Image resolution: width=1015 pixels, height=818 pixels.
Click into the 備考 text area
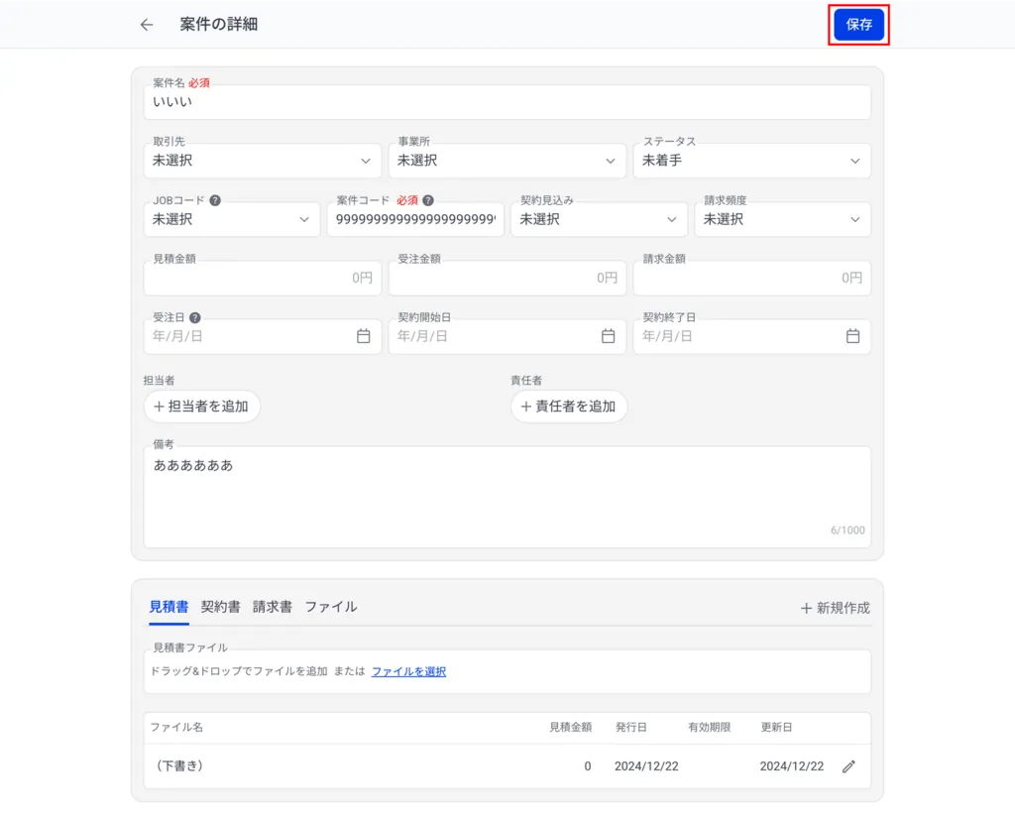tap(507, 497)
